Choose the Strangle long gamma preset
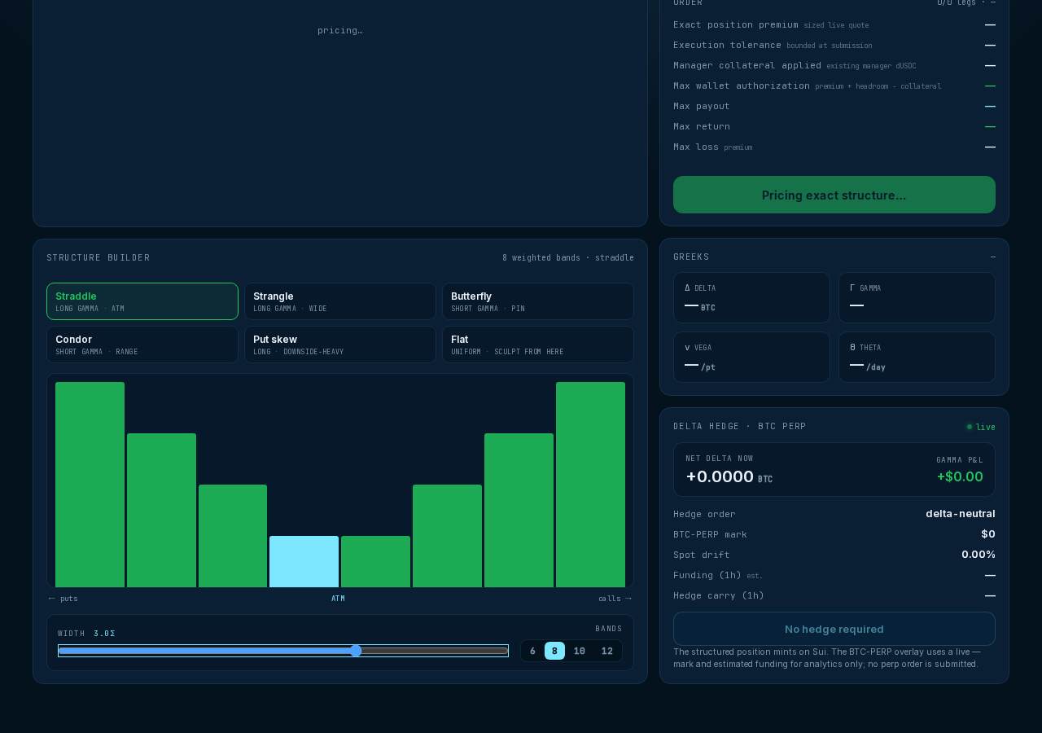Viewport: 1042px width, 733px height. click(x=340, y=301)
